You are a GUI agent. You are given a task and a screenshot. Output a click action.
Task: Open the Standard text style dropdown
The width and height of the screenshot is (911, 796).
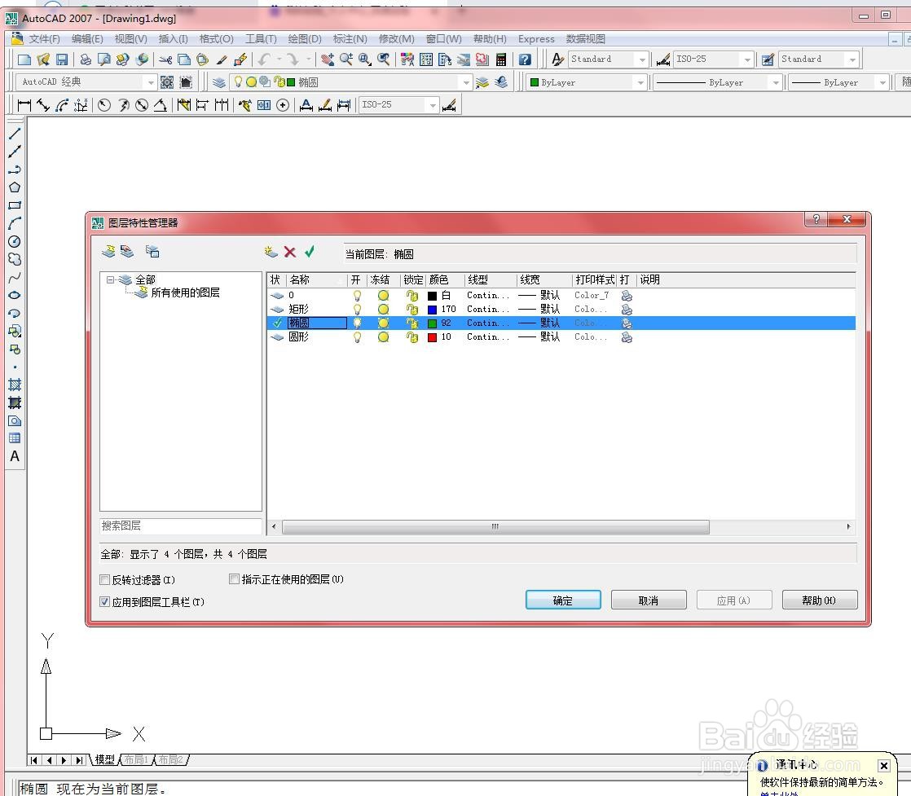[642, 59]
